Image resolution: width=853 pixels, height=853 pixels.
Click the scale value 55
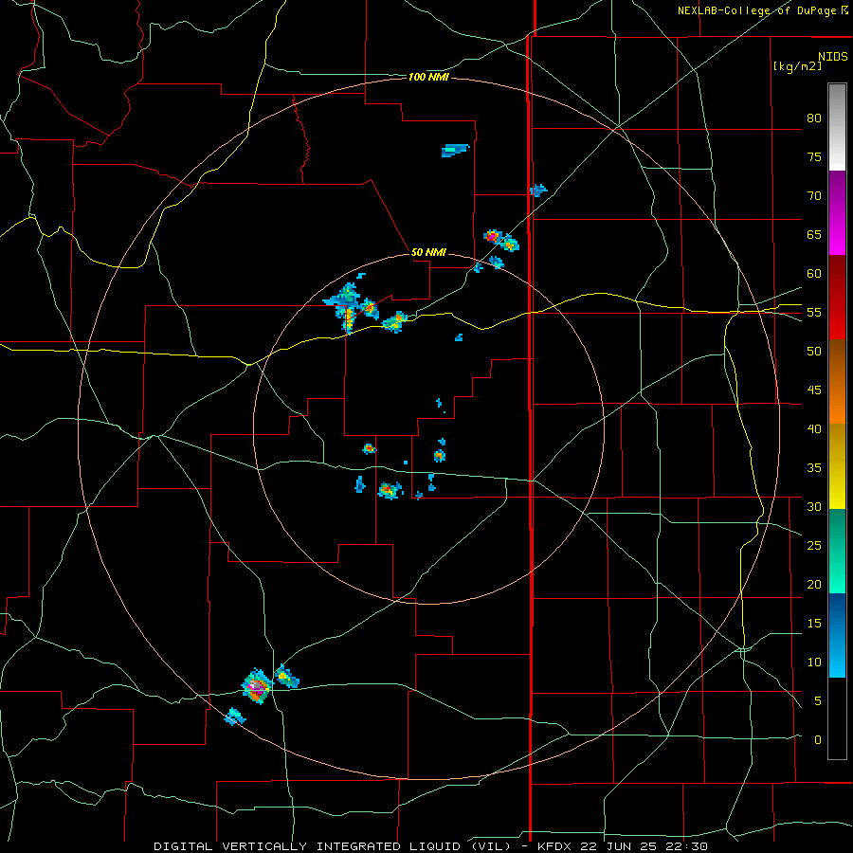tap(814, 312)
